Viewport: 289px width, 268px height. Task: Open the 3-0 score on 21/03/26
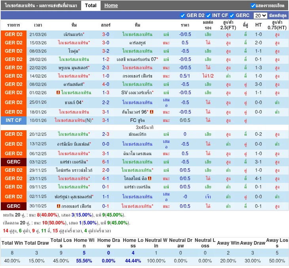pyautogui.click(x=106, y=34)
